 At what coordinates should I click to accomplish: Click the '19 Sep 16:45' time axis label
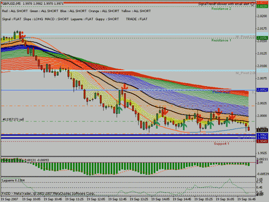[246, 199]
